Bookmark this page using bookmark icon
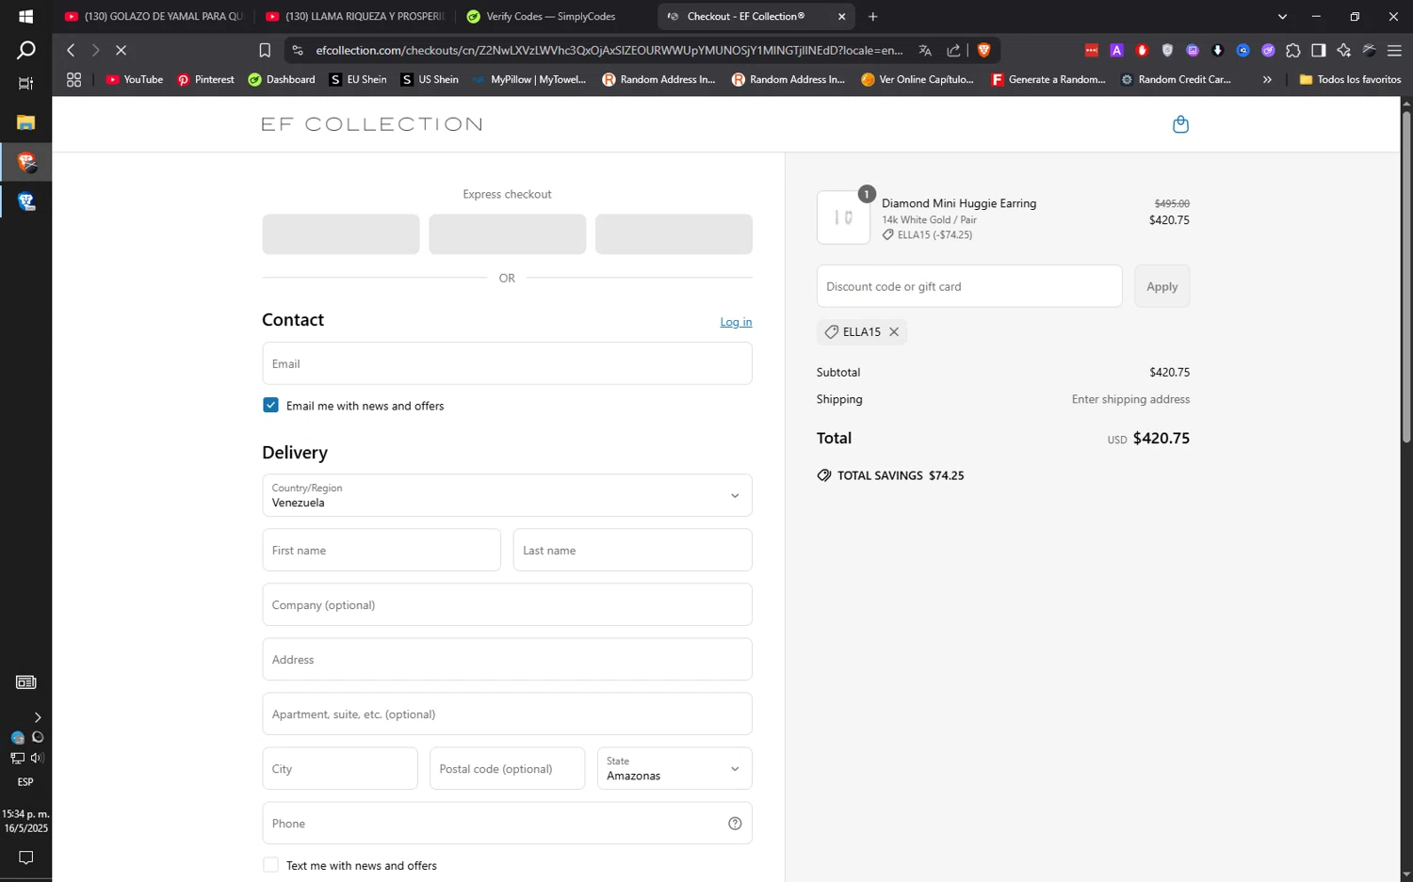This screenshot has width=1413, height=882. point(265,50)
